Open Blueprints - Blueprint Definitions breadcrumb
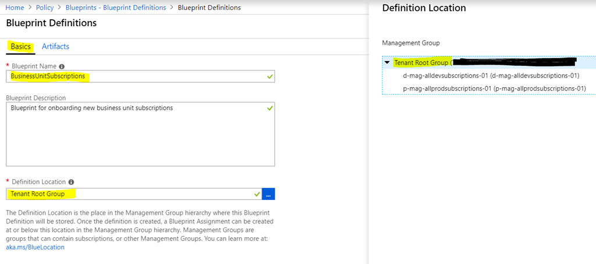The image size is (596, 264). point(115,8)
